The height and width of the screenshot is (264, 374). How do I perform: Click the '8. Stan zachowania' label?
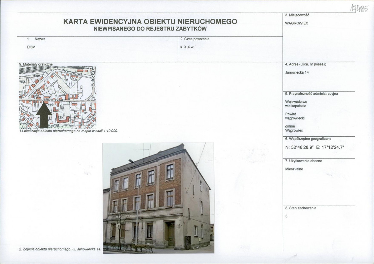(301, 208)
